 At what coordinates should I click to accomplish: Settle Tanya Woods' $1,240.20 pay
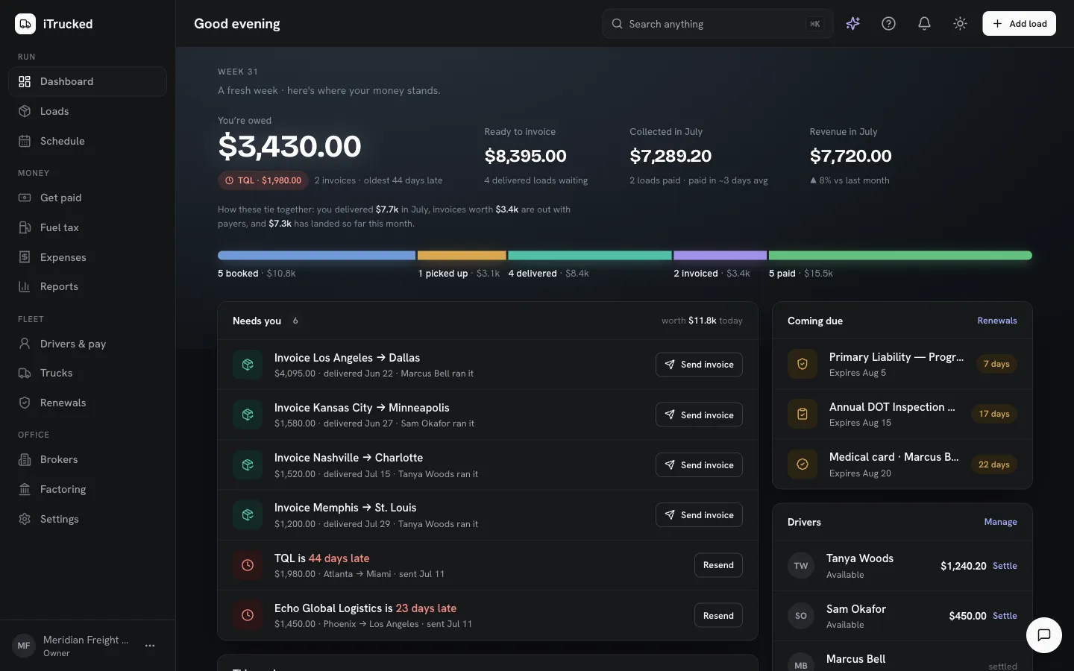click(x=1005, y=566)
